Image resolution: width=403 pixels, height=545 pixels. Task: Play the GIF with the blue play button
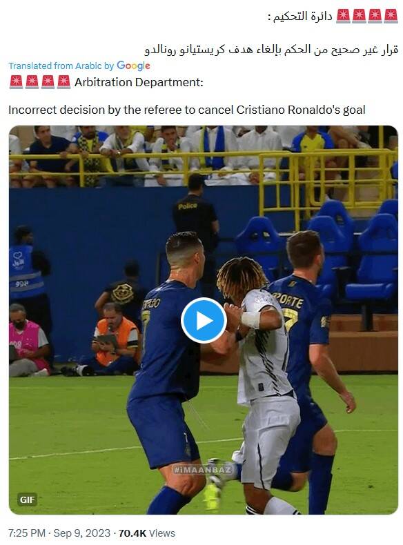(x=204, y=321)
